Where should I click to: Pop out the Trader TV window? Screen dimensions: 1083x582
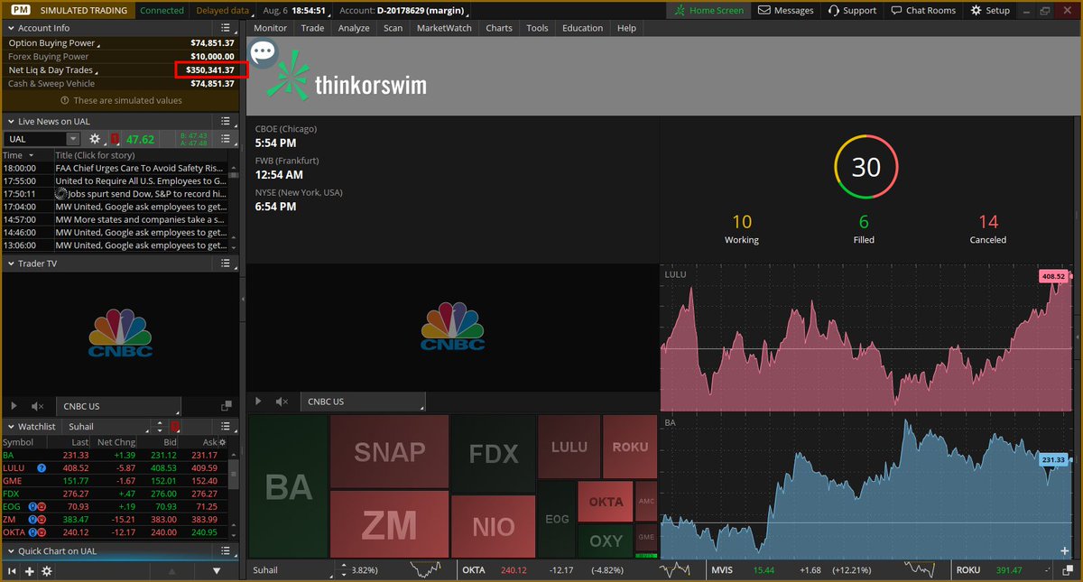226,407
